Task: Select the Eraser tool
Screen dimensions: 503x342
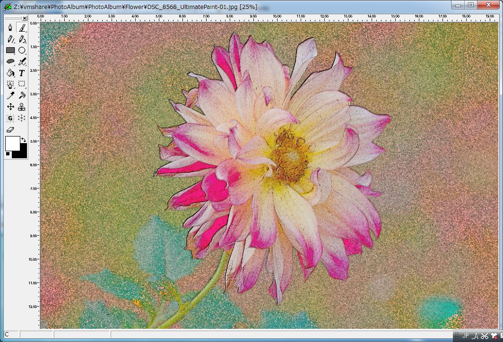Action: 10,129
